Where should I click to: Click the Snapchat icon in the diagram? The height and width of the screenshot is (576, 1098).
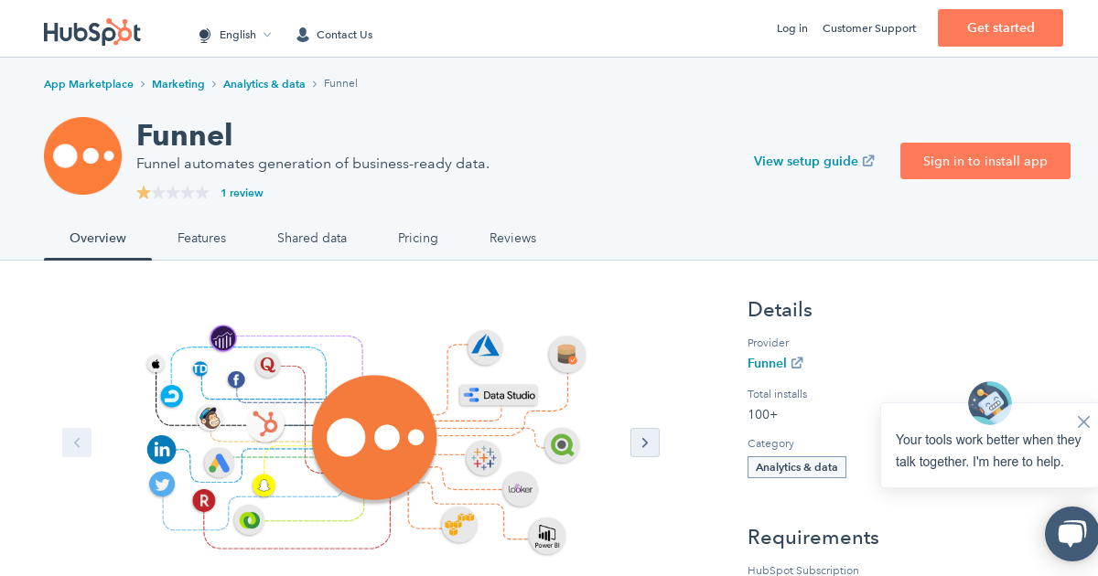[x=264, y=485]
